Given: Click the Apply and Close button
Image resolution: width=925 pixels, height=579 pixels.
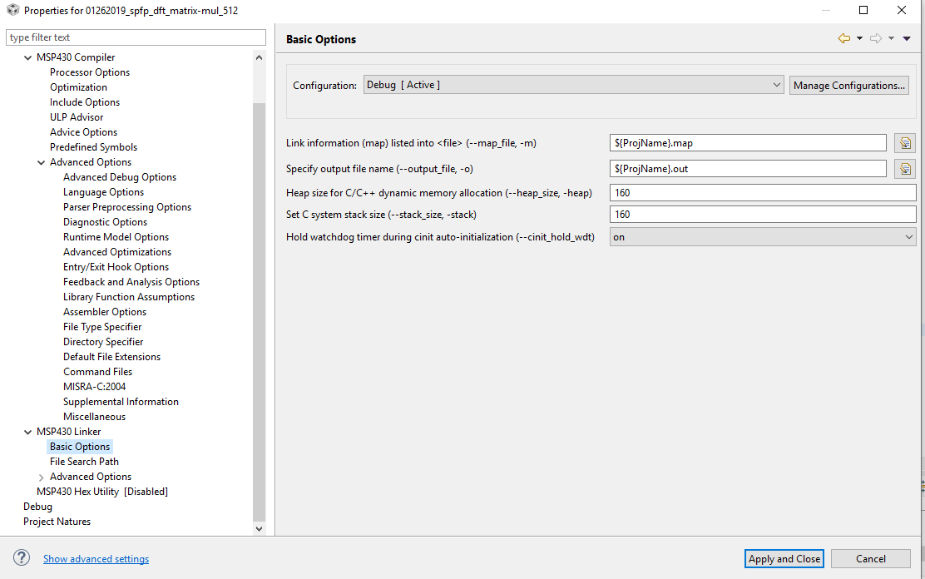Looking at the screenshot, I should [783, 558].
